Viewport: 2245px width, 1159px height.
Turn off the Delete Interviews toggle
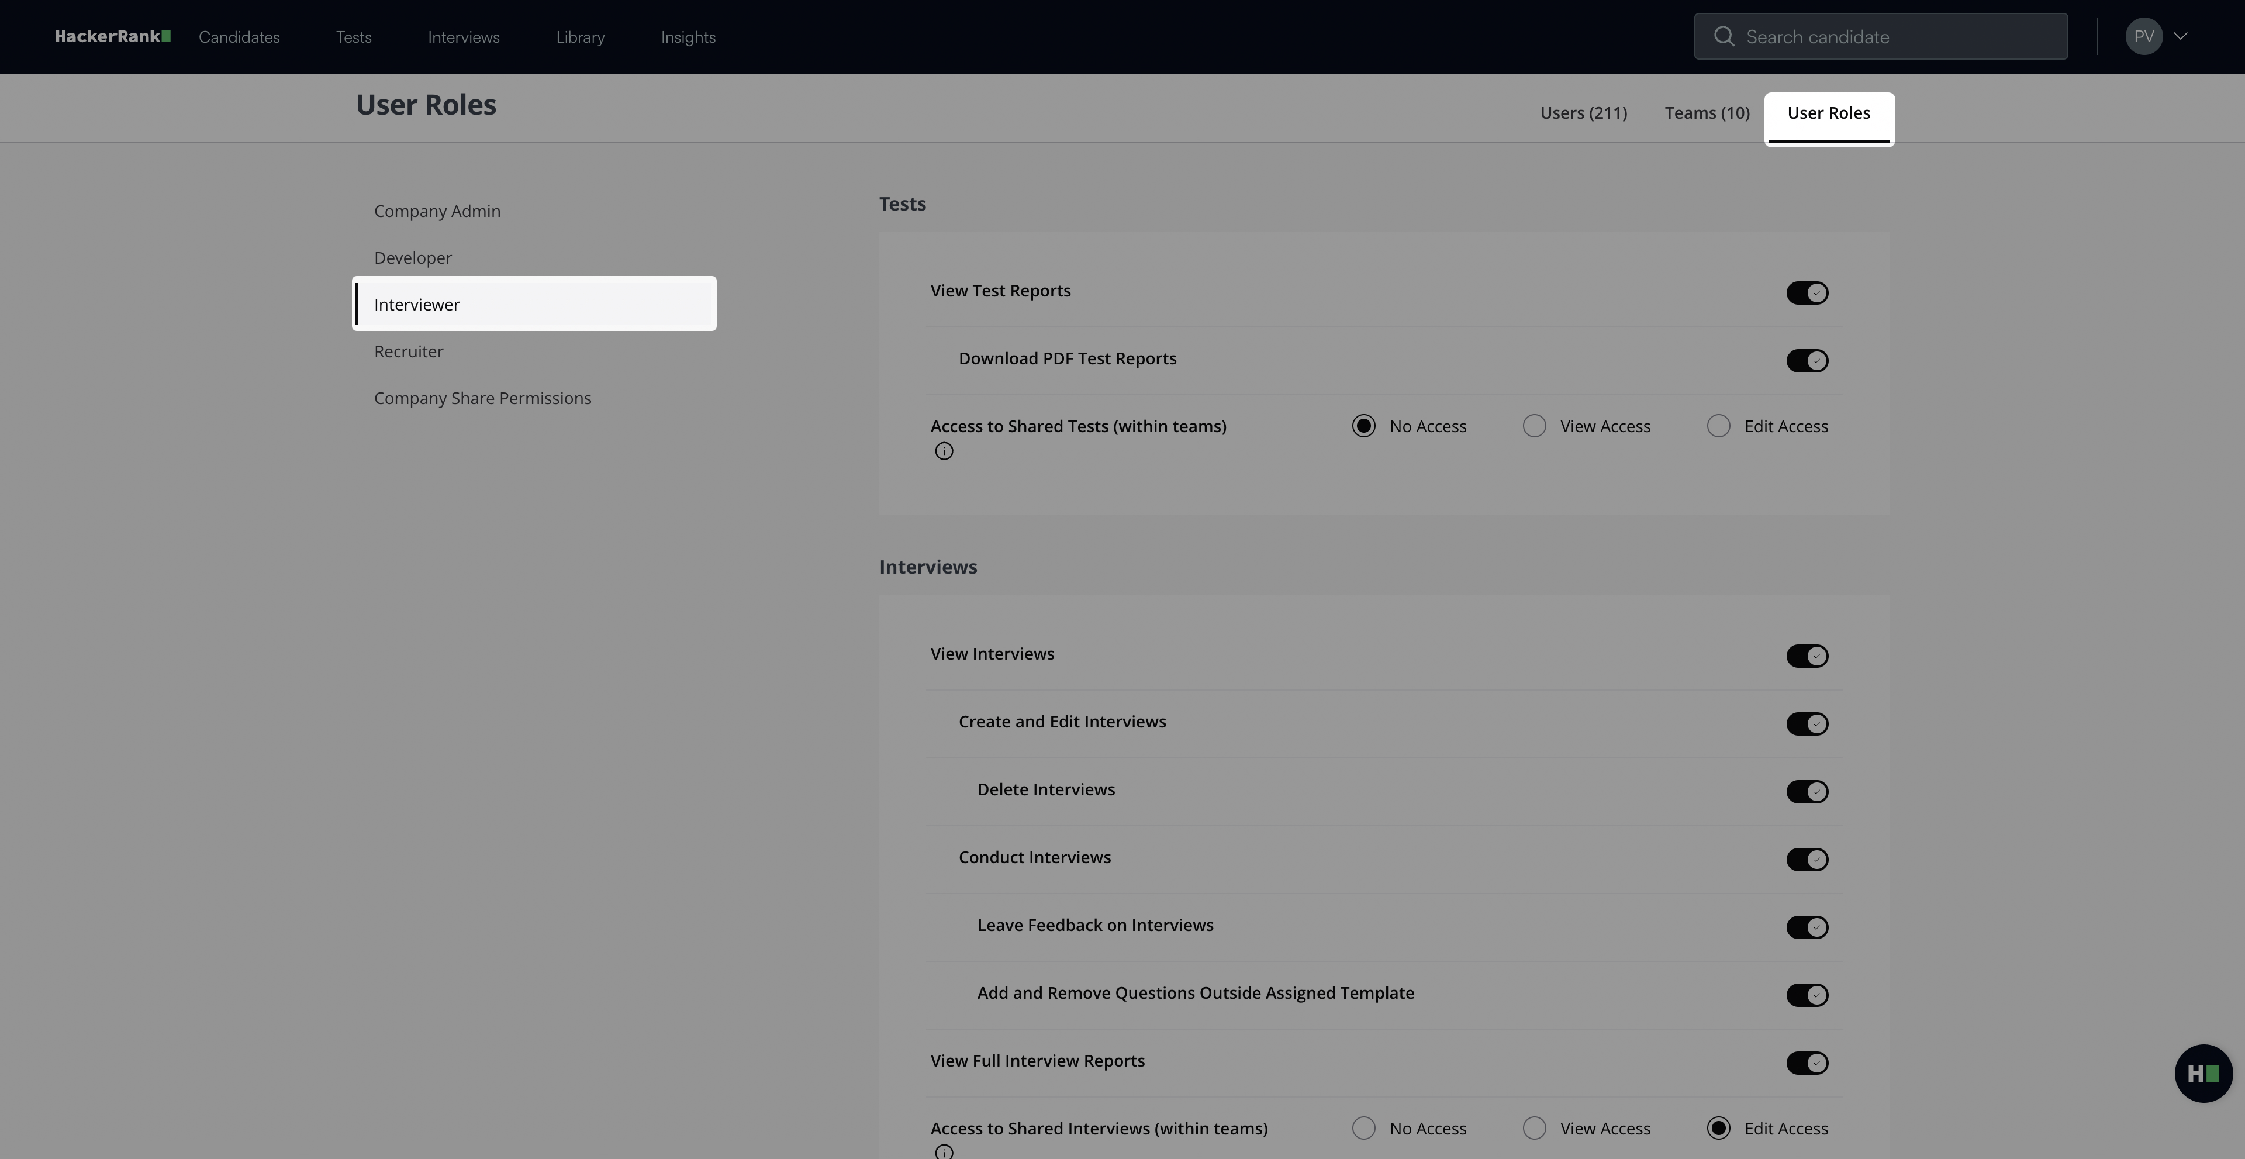[x=1807, y=791]
